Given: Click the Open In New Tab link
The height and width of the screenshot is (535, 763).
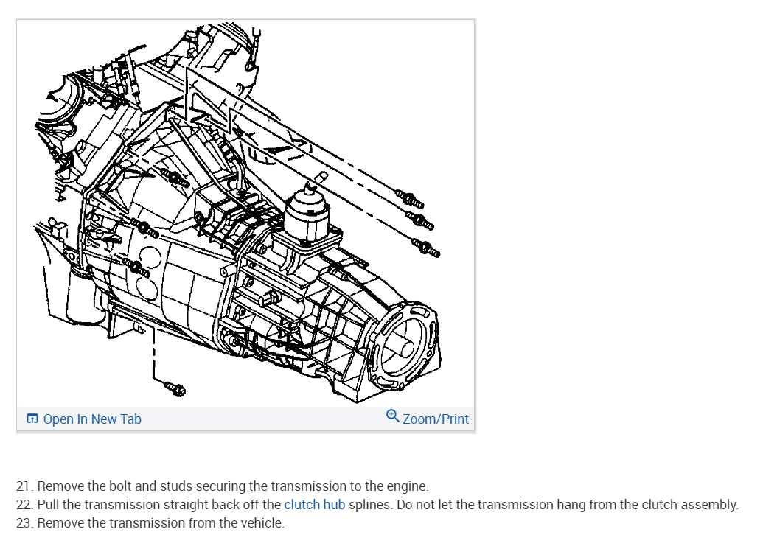Looking at the screenshot, I should [92, 419].
